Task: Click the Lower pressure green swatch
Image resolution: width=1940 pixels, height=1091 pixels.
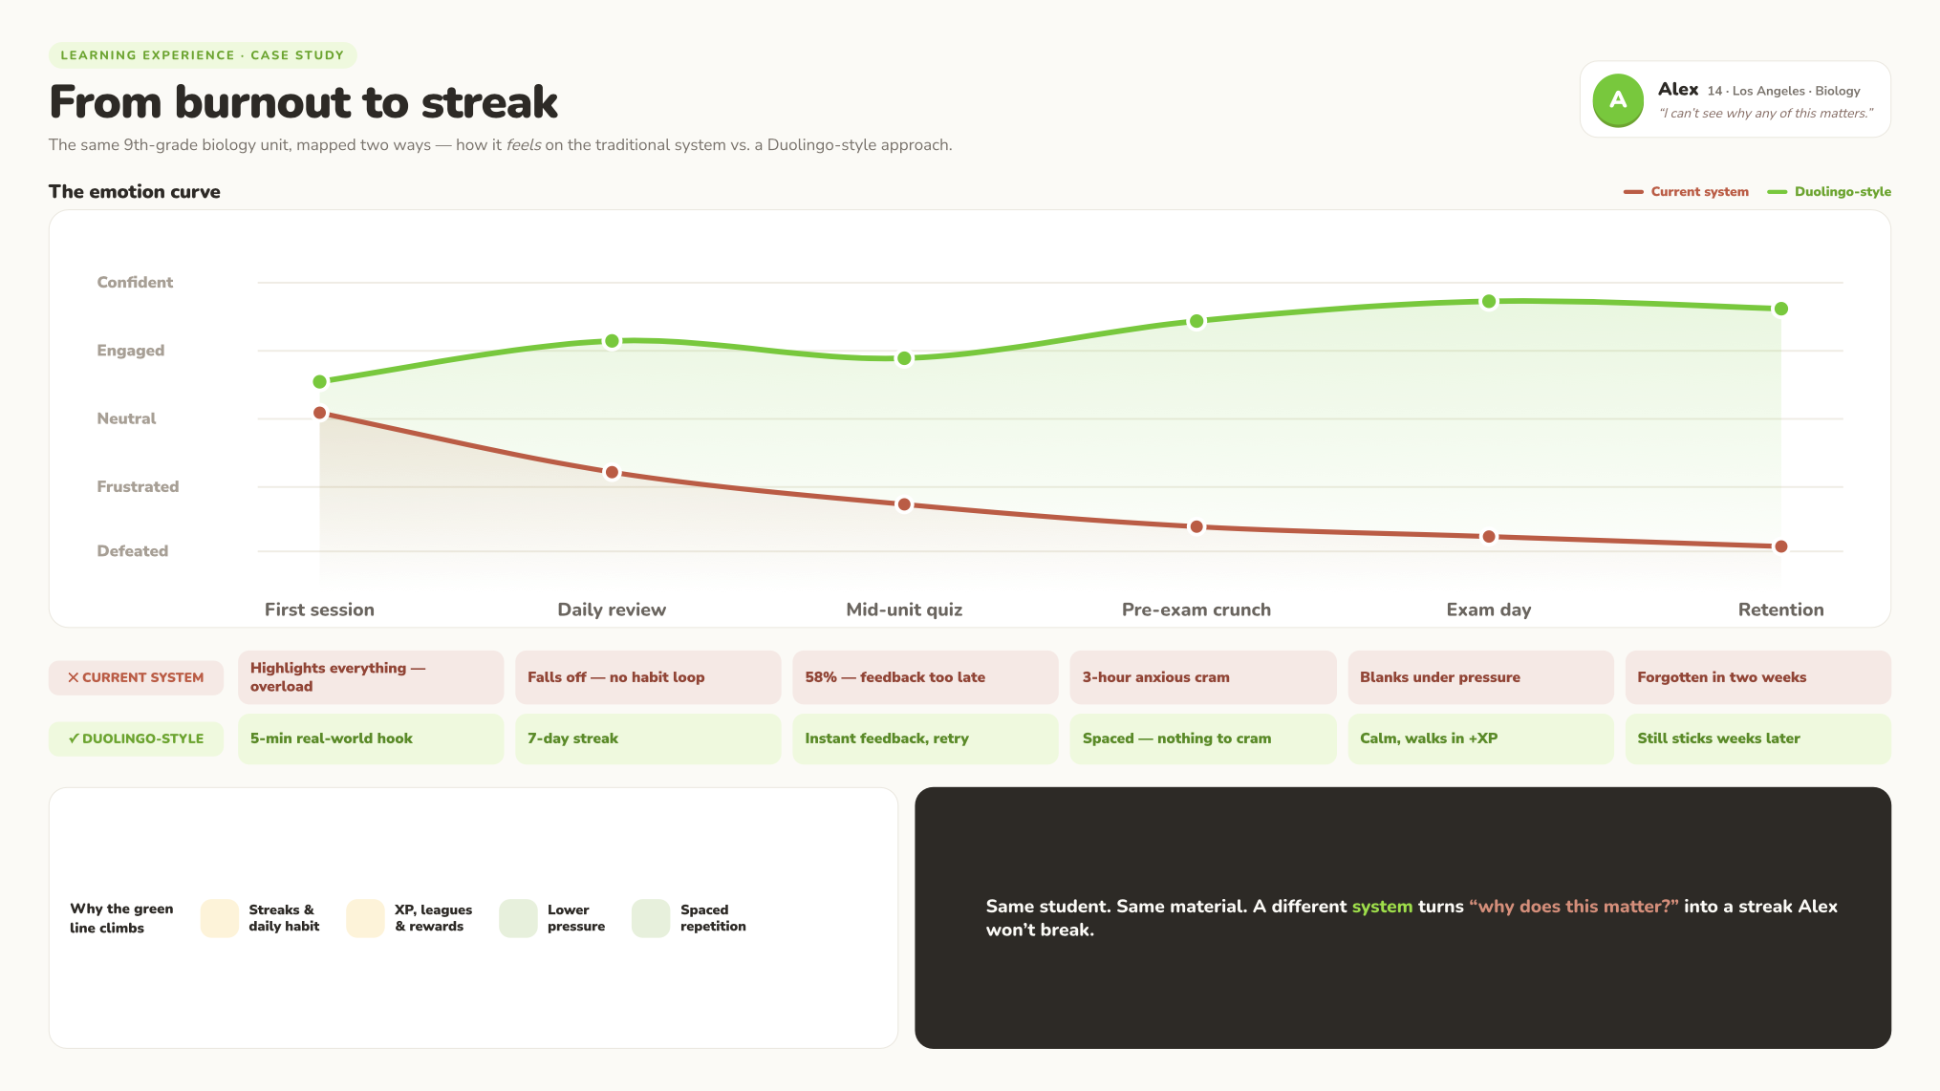Action: [x=518, y=918]
